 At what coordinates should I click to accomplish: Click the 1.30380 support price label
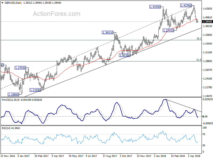pyautogui.click(x=125, y=55)
